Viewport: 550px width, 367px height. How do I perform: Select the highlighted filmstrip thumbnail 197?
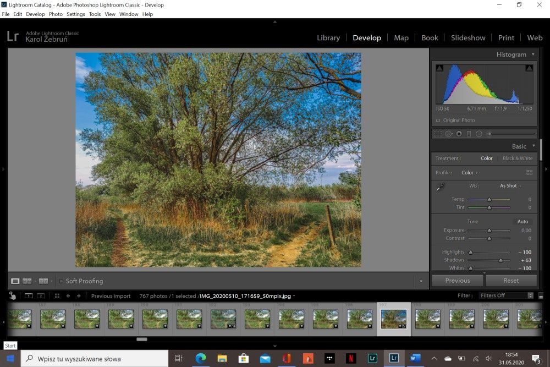pos(394,319)
